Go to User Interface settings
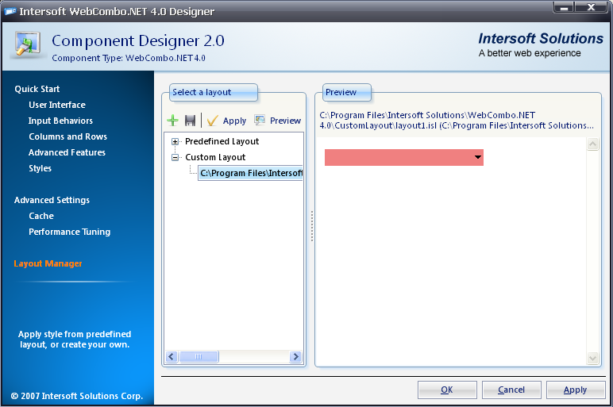613x407 pixels. (x=57, y=105)
